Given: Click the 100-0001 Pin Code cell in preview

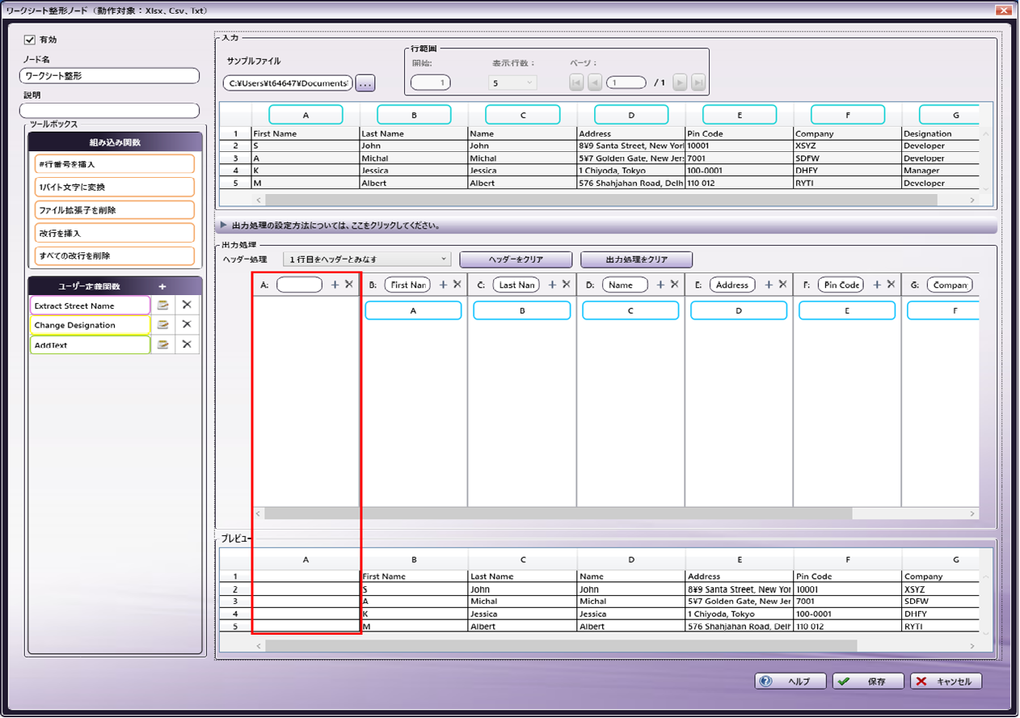Looking at the screenshot, I should click(x=848, y=614).
